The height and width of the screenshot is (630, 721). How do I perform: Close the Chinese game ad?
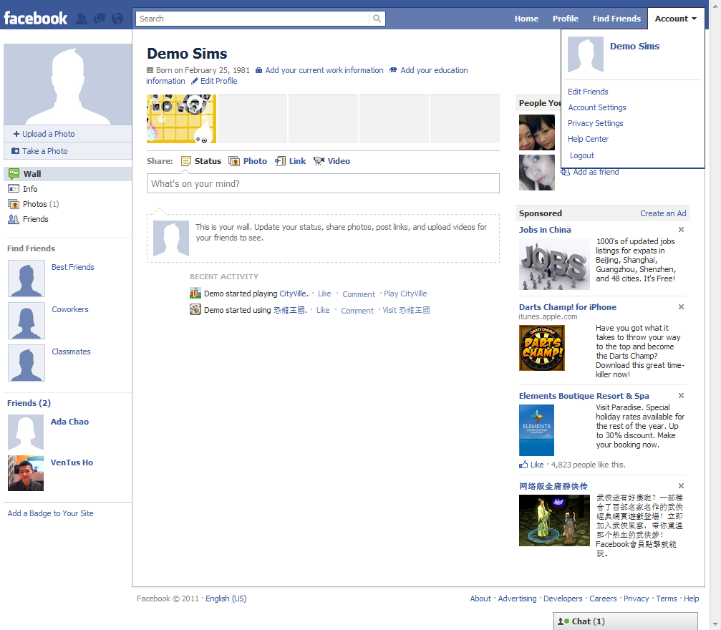point(681,485)
